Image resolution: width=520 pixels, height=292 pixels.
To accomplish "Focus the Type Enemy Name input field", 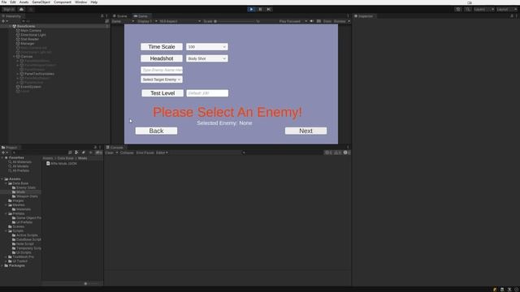I will tap(162, 70).
